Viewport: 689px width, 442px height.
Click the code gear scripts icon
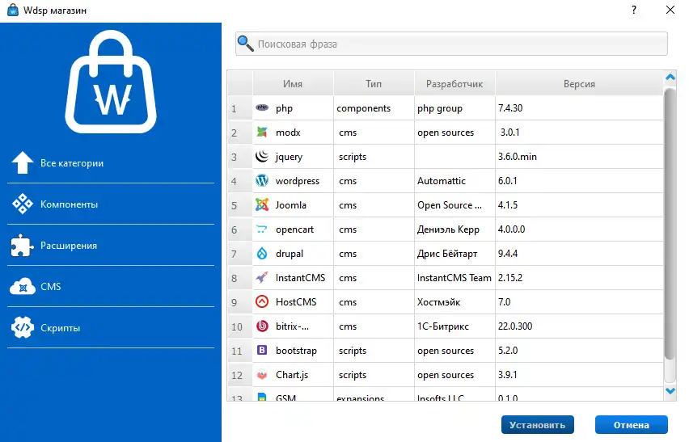(23, 327)
